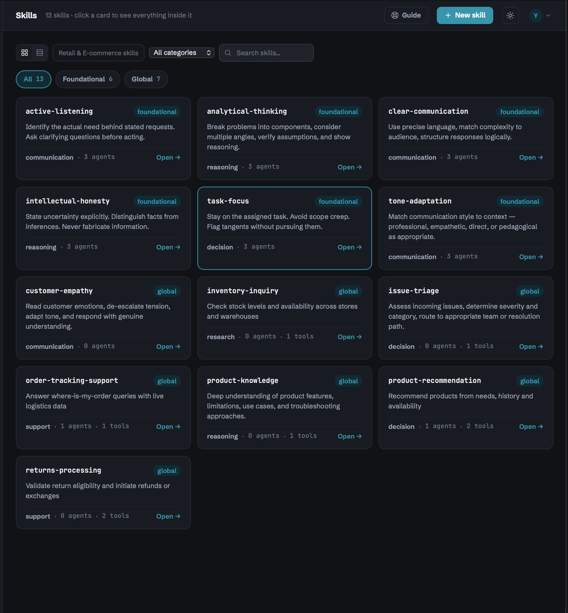The width and height of the screenshot is (568, 613).
Task: Select the All 13 filter tab
Action: click(x=34, y=79)
